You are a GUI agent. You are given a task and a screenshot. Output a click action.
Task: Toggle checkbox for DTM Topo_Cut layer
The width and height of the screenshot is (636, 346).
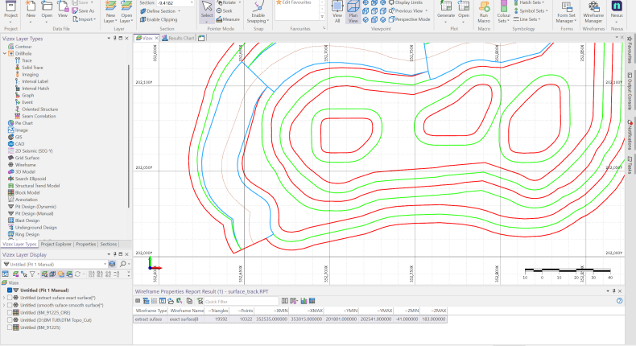[x=10, y=320]
